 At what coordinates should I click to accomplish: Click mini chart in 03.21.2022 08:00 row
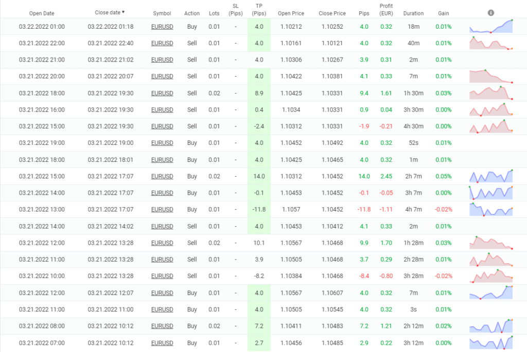(491, 326)
